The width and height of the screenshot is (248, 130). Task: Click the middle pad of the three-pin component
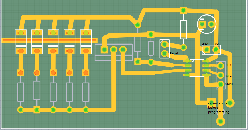click(x=113, y=50)
